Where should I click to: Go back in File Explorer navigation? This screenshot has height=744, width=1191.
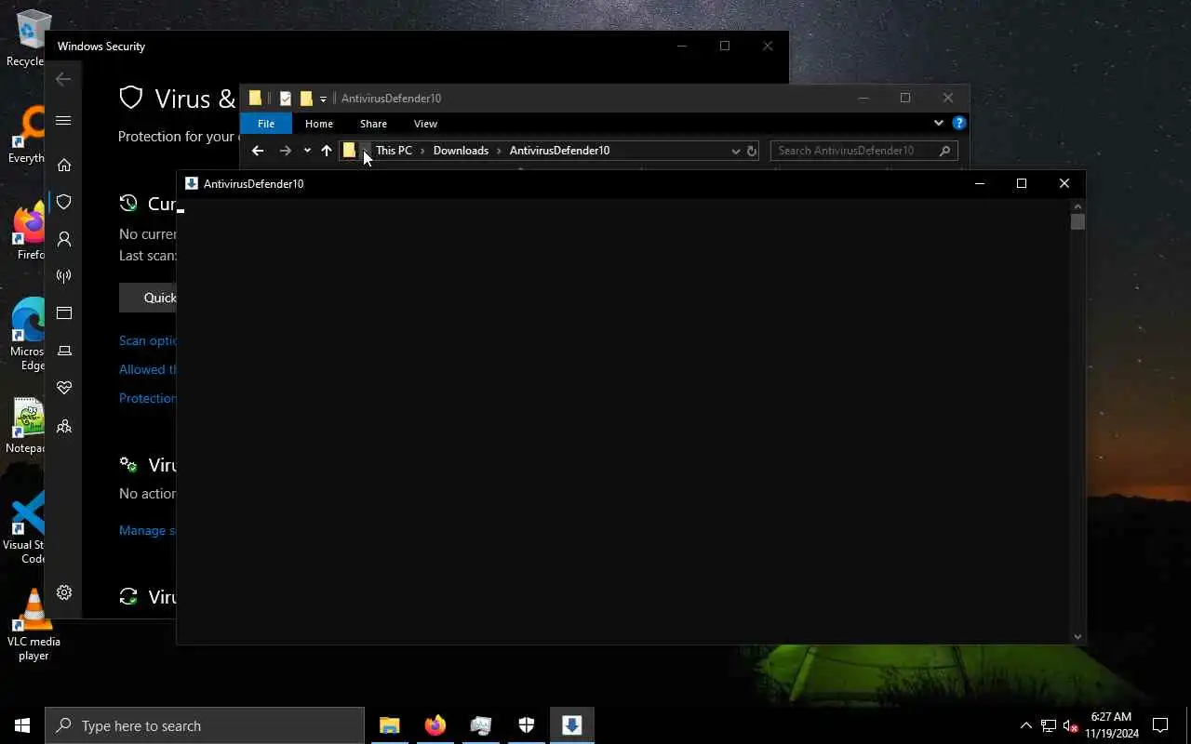click(258, 151)
